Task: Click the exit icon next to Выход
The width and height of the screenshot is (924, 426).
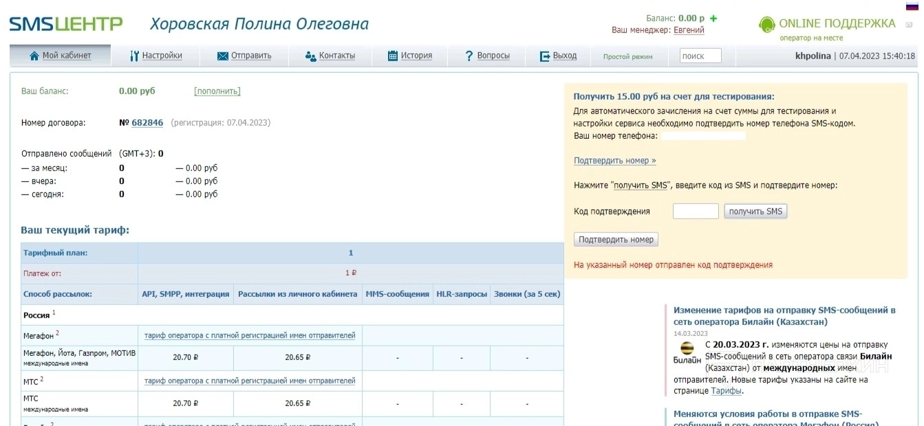Action: pos(545,56)
